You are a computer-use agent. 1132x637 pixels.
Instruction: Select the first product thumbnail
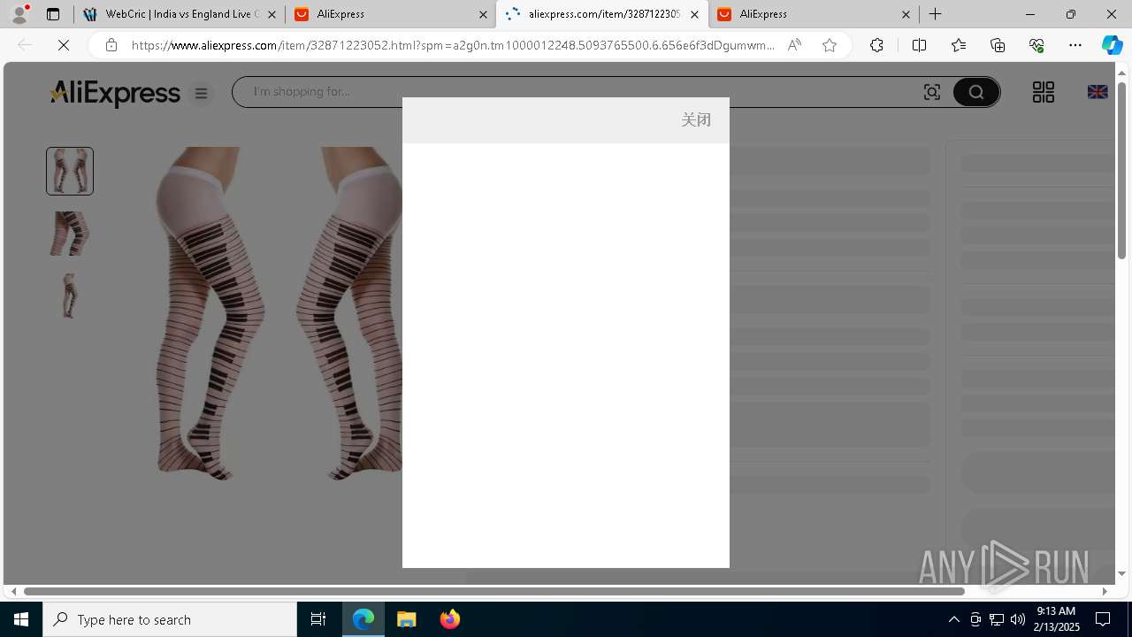[70, 171]
